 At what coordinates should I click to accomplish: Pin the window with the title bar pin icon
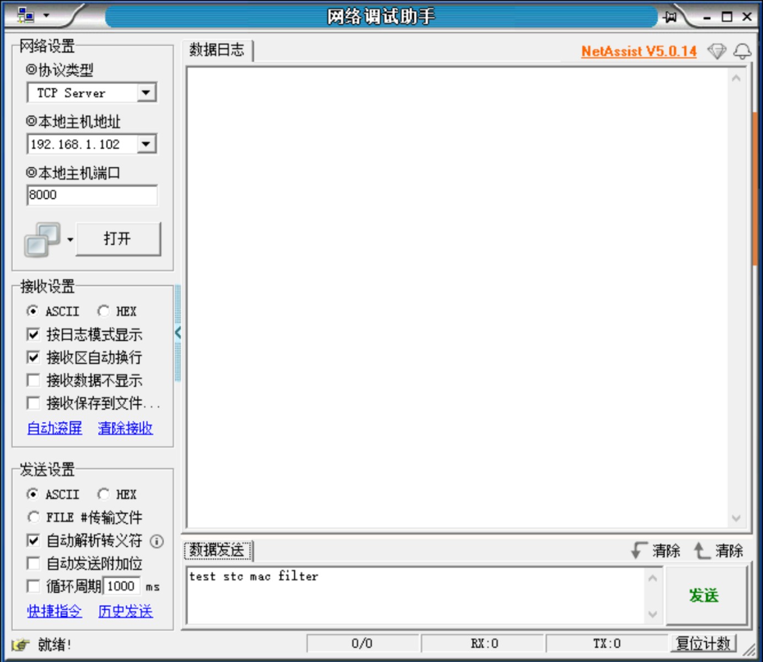coord(669,17)
